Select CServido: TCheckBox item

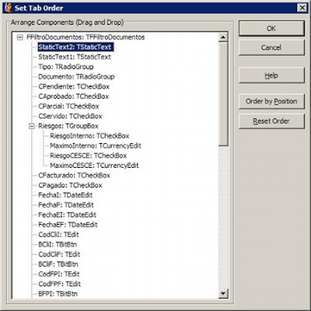(70, 116)
